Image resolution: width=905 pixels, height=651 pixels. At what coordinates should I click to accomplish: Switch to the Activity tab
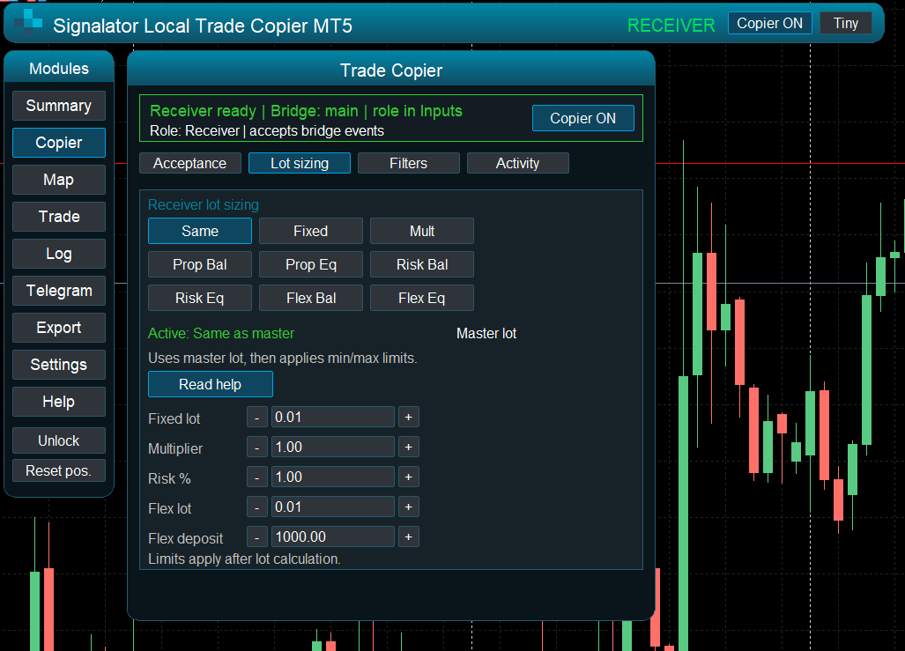(518, 163)
